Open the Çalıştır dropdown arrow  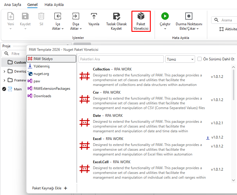tap(165, 29)
